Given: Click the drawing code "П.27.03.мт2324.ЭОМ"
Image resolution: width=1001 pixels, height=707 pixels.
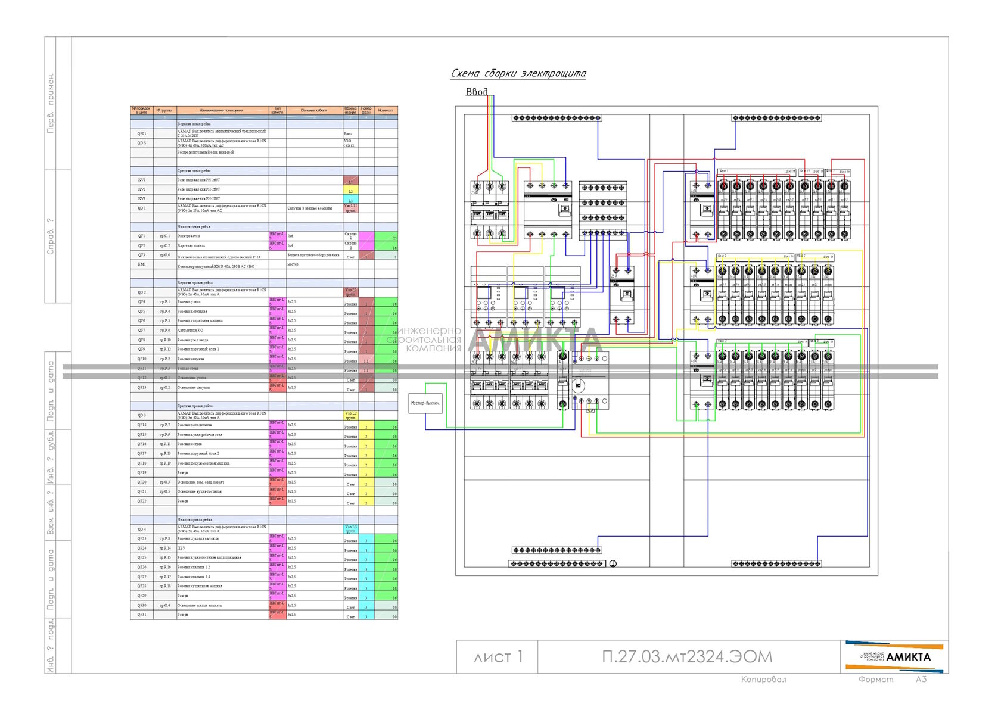Looking at the screenshot, I should point(687,657).
